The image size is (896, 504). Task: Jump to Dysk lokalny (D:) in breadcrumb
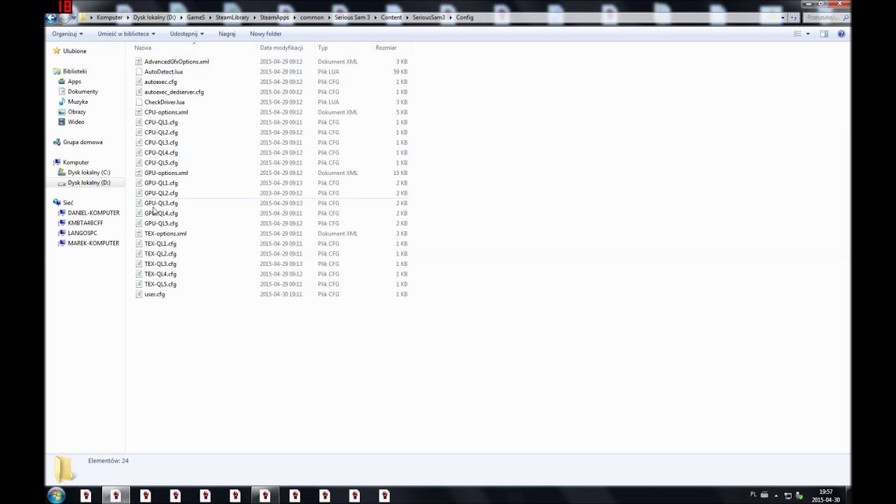(x=155, y=17)
